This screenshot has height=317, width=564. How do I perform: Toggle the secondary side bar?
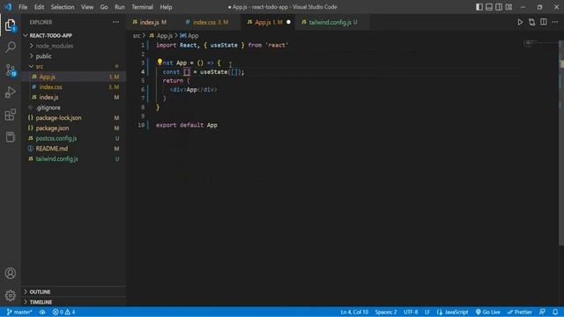click(x=499, y=7)
